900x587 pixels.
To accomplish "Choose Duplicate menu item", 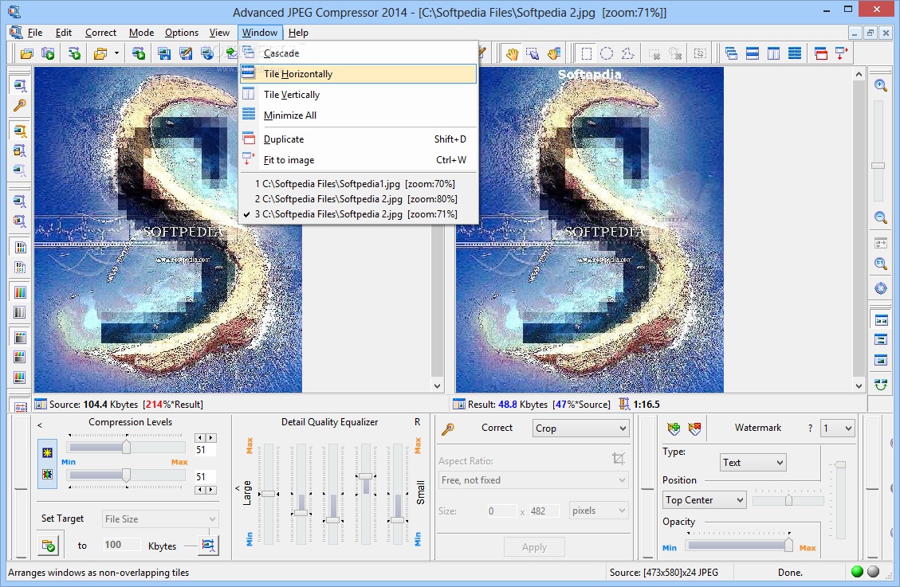I will pos(358,139).
